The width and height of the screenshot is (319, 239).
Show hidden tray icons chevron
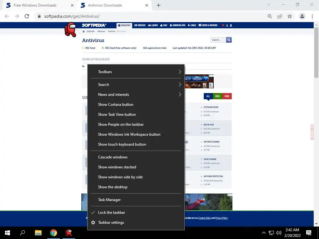264,233
